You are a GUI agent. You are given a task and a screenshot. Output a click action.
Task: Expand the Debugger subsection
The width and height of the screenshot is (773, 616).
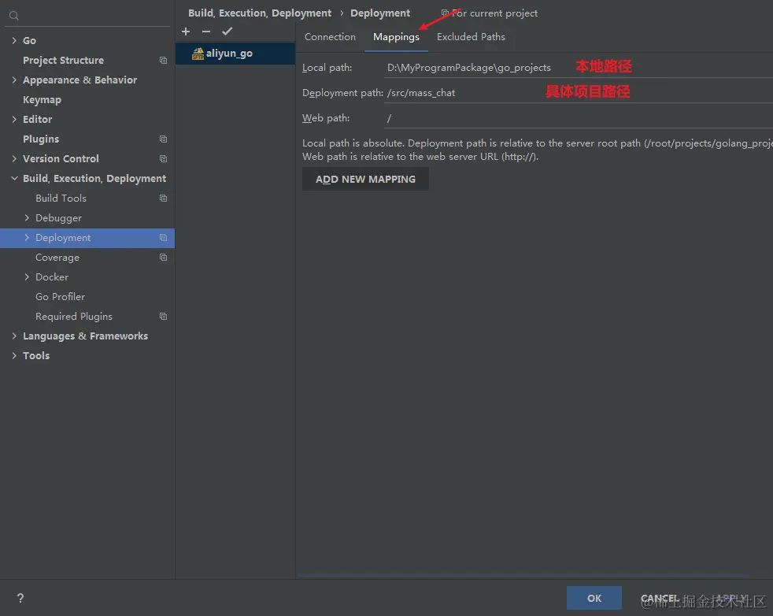(27, 218)
